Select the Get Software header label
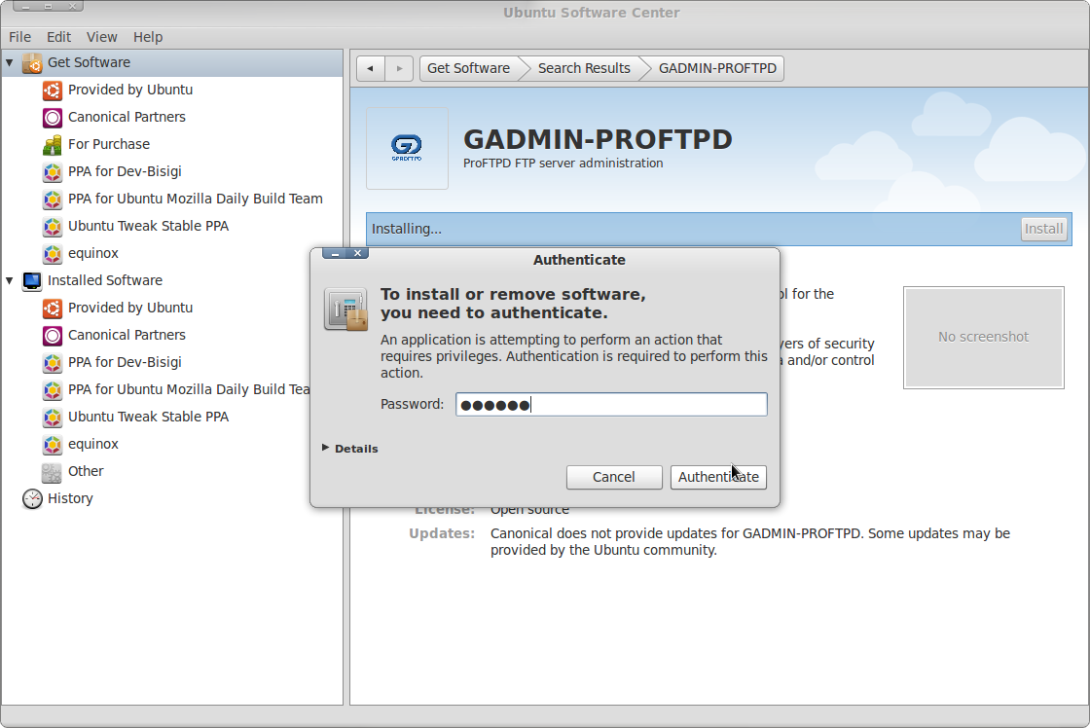The image size is (1090, 728). point(89,62)
